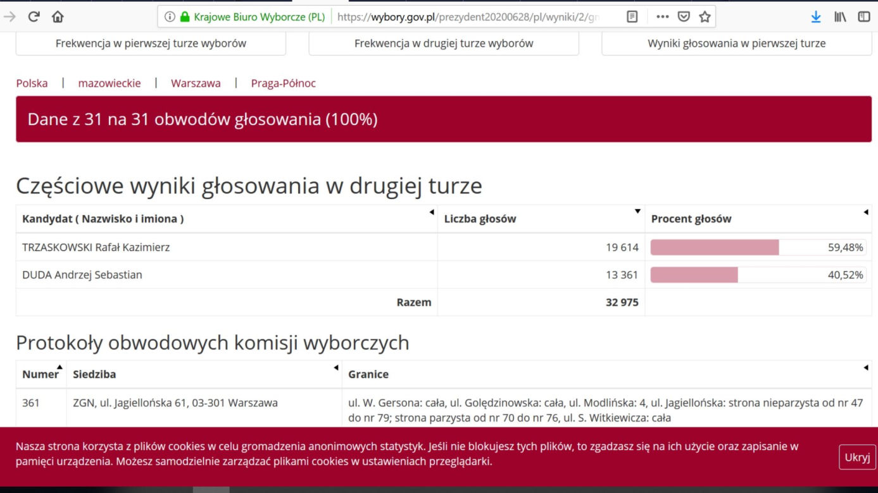The width and height of the screenshot is (878, 493).
Task: Click the heading Częściowe wyniki głosowania w drugiej turze
Action: [x=249, y=186]
